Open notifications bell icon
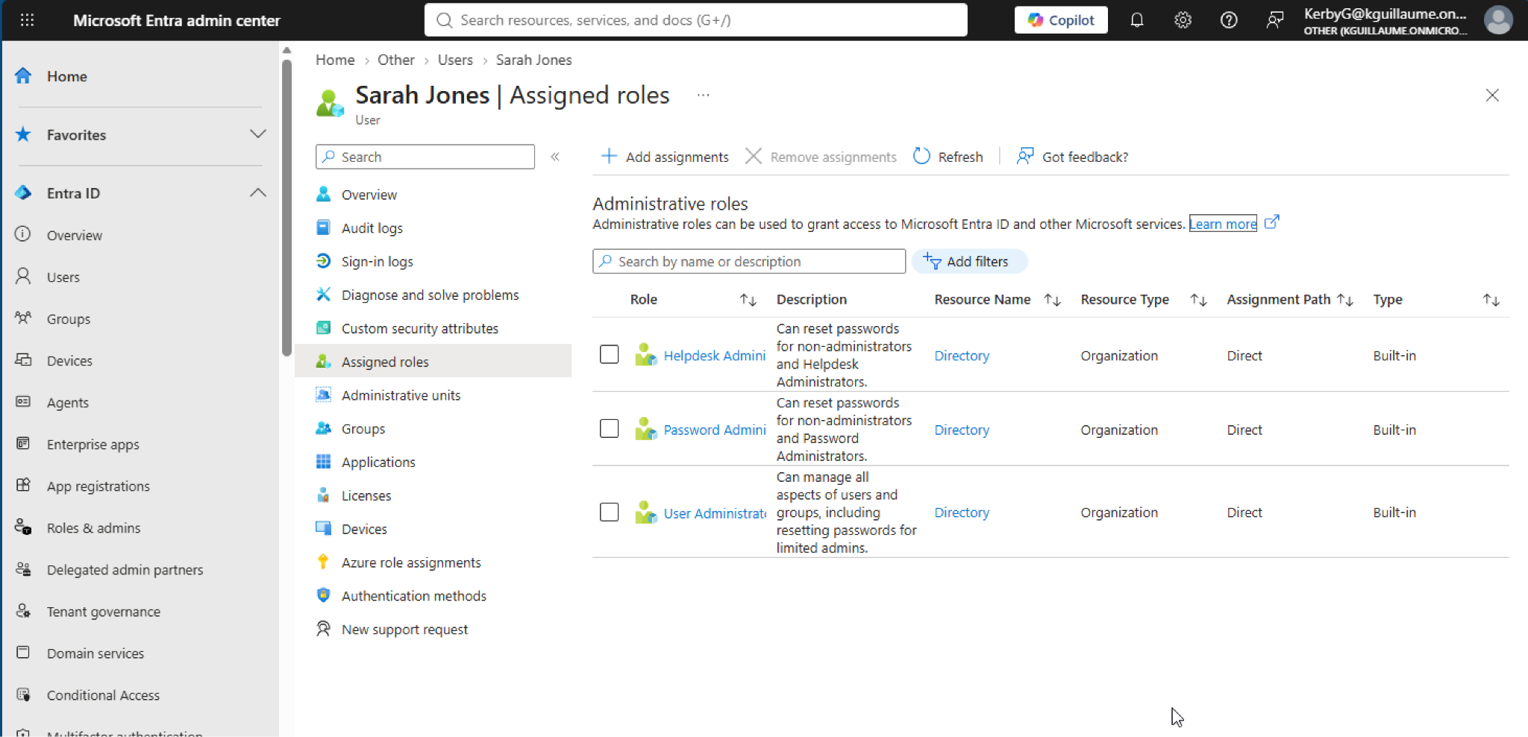Image resolution: width=1528 pixels, height=737 pixels. tap(1136, 20)
